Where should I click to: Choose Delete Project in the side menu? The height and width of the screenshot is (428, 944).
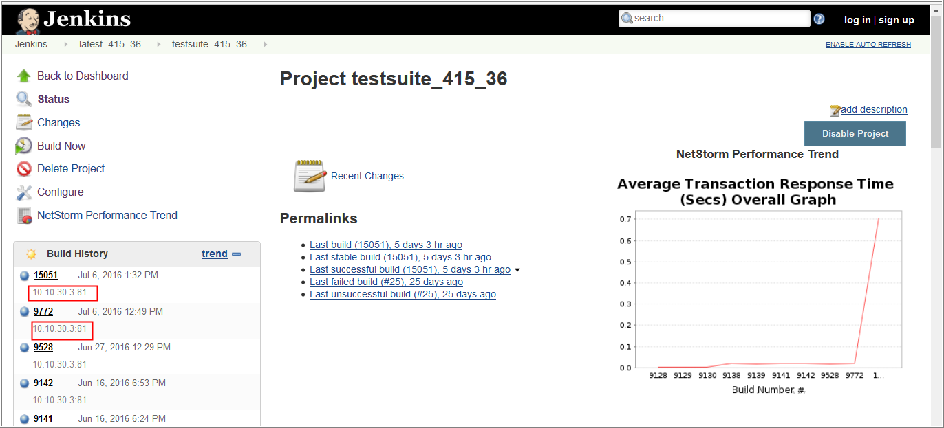point(71,168)
